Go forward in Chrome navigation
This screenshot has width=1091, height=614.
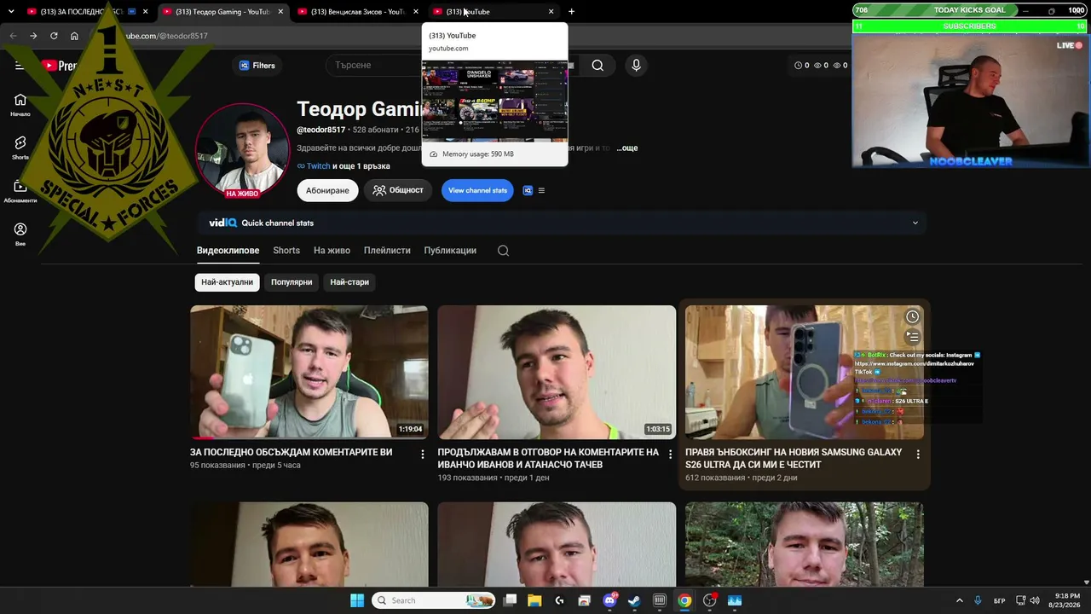tap(33, 36)
